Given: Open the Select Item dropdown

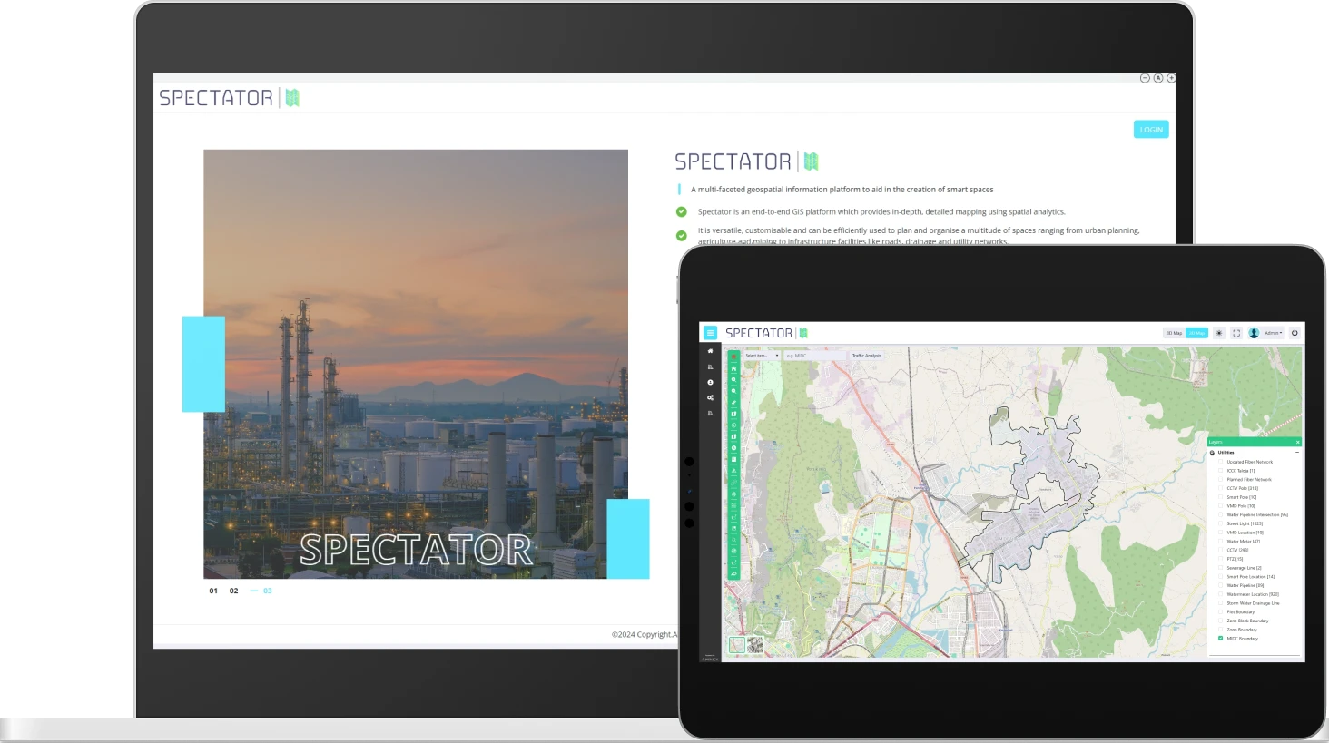Looking at the screenshot, I should (762, 356).
